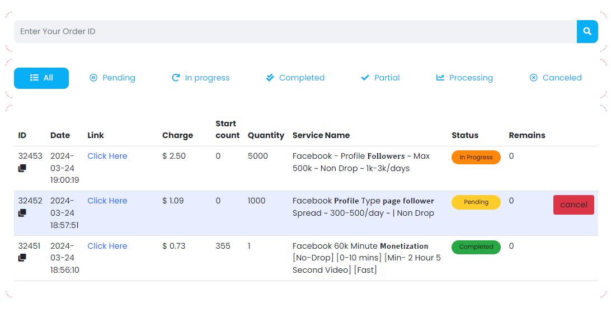Open the Completed orders tab

click(295, 78)
